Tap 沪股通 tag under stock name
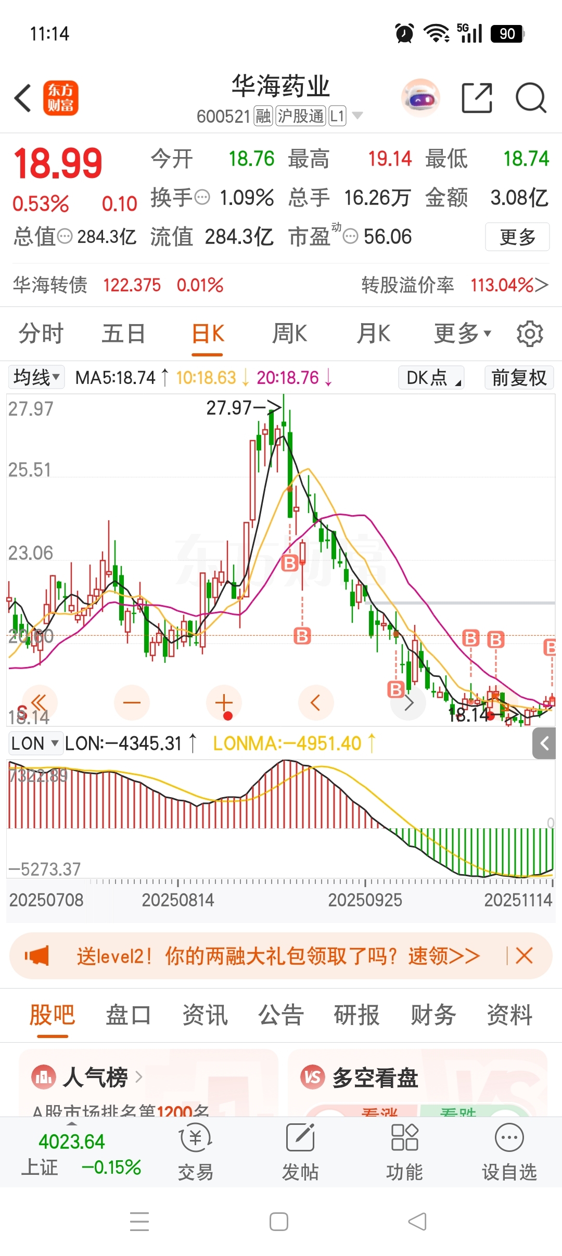 (x=301, y=116)
